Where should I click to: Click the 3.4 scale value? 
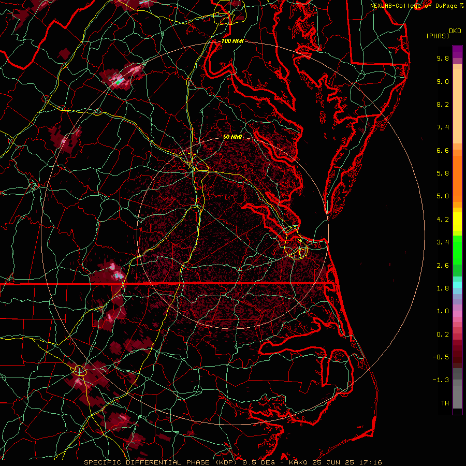tap(443, 242)
